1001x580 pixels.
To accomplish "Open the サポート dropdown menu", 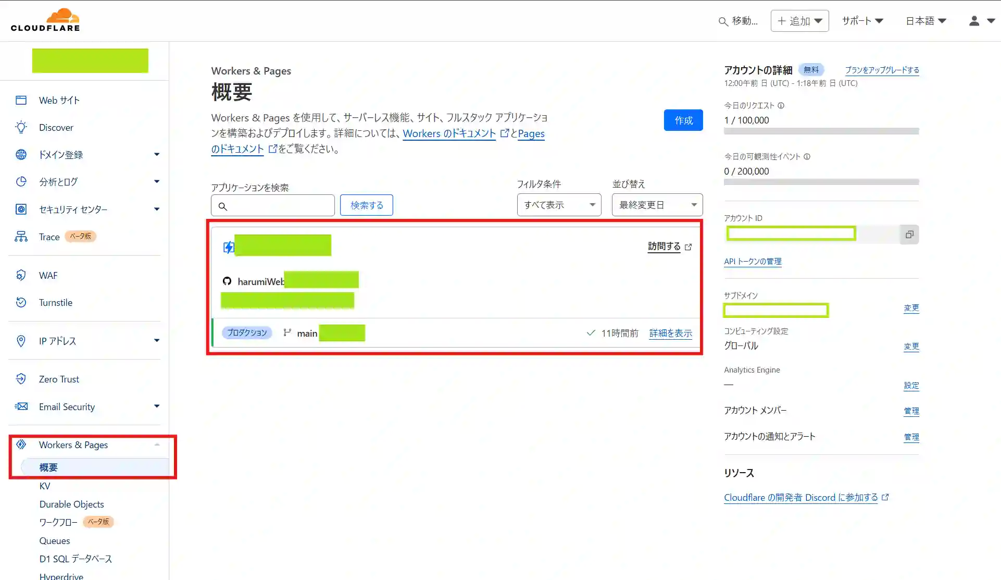I will tap(862, 21).
